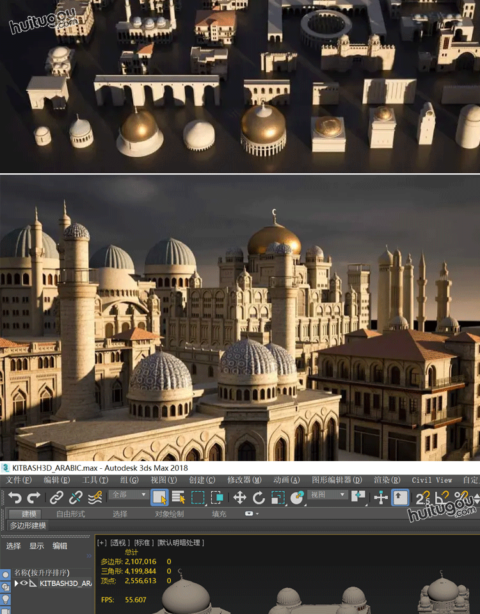Open Select by Name list icon

(x=179, y=497)
